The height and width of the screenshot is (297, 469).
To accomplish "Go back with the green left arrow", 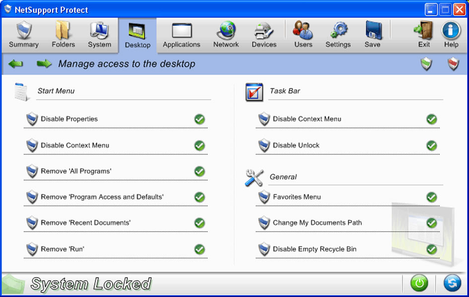I will [15, 63].
